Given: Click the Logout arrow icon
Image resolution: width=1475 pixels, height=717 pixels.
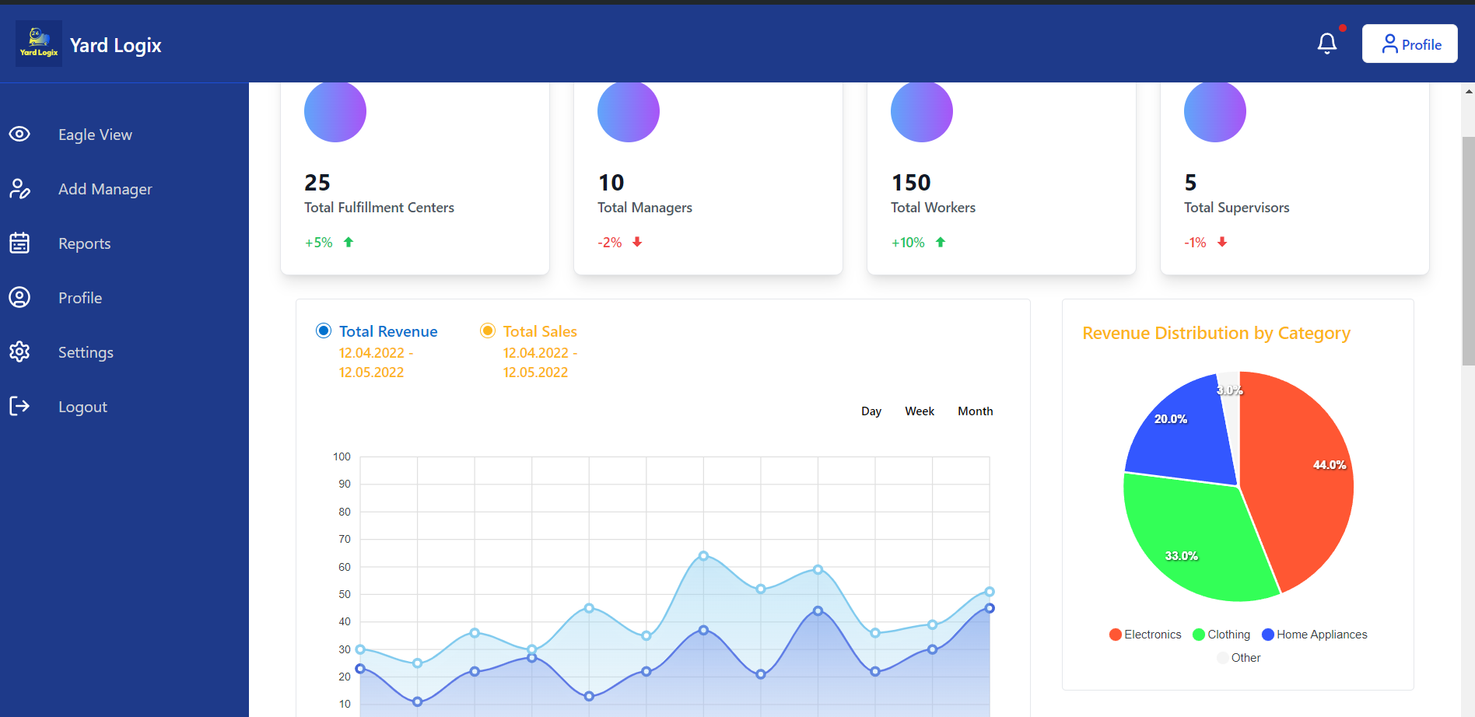Looking at the screenshot, I should [x=19, y=406].
